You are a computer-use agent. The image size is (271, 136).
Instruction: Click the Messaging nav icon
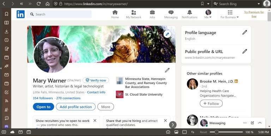[171, 12]
